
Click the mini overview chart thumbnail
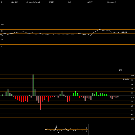click(x=67, y=129)
